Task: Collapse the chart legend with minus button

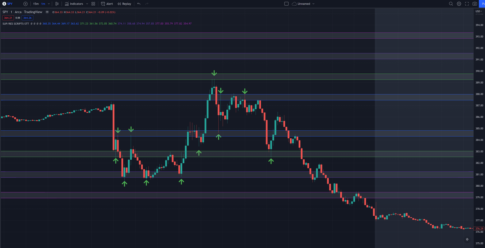Action: point(47,12)
